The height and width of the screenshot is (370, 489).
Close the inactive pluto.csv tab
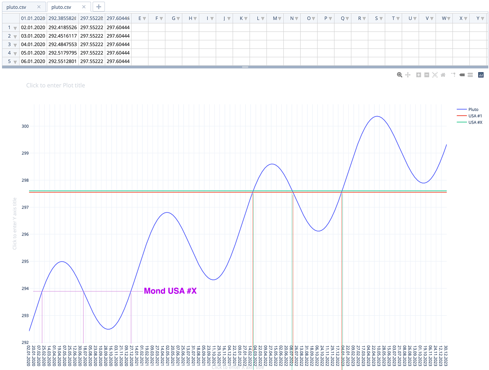click(39, 7)
